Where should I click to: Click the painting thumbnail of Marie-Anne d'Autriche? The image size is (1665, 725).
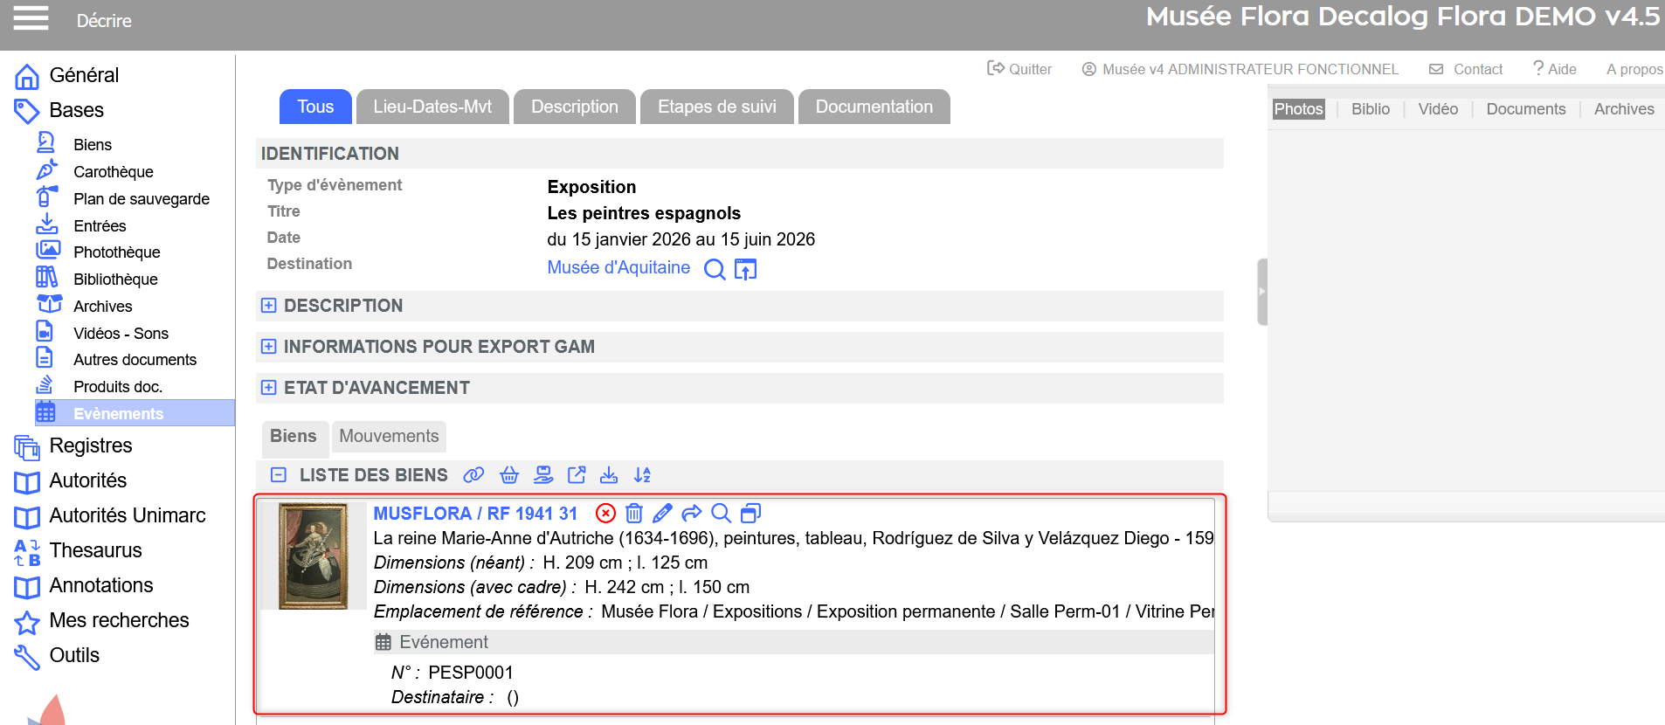[313, 556]
